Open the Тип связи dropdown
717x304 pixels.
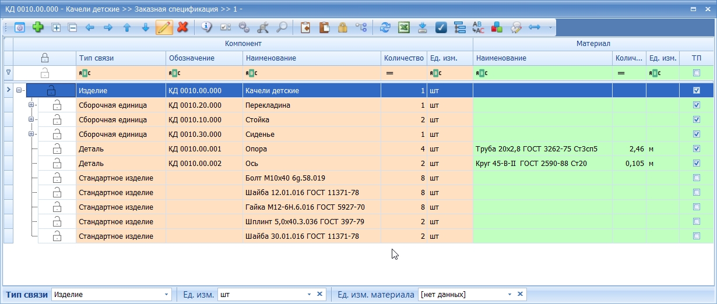167,295
